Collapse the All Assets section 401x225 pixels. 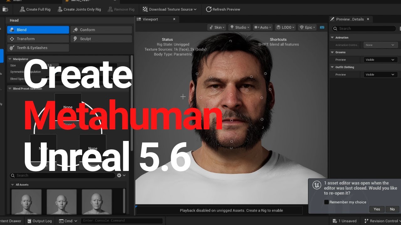click(x=13, y=185)
